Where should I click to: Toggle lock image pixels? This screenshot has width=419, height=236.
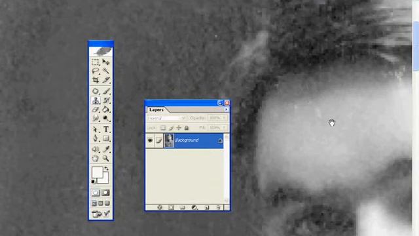171,128
